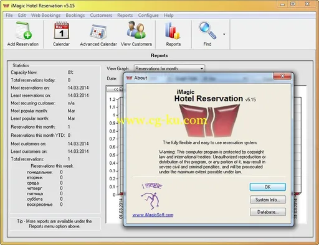The height and width of the screenshot is (245, 319).
Task: Click the пятница row
Action: tap(45, 194)
